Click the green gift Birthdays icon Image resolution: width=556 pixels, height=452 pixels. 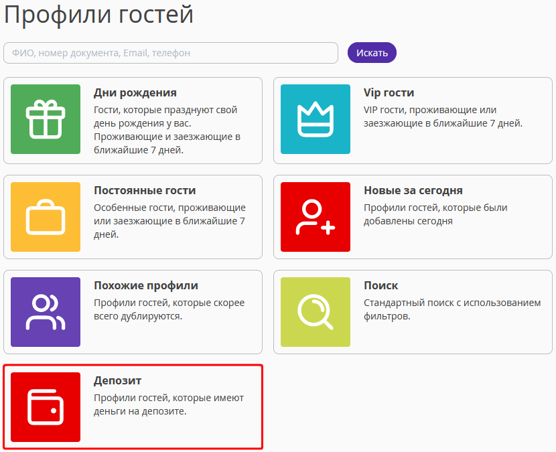point(46,119)
